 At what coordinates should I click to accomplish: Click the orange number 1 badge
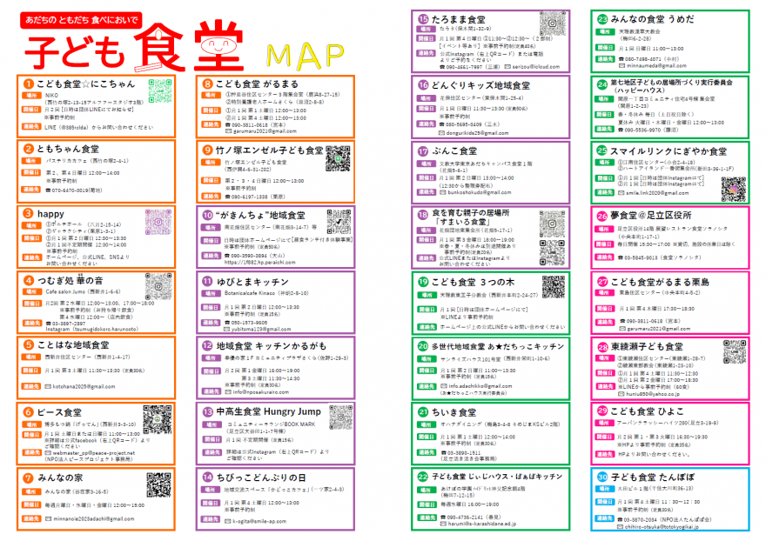tap(29, 84)
